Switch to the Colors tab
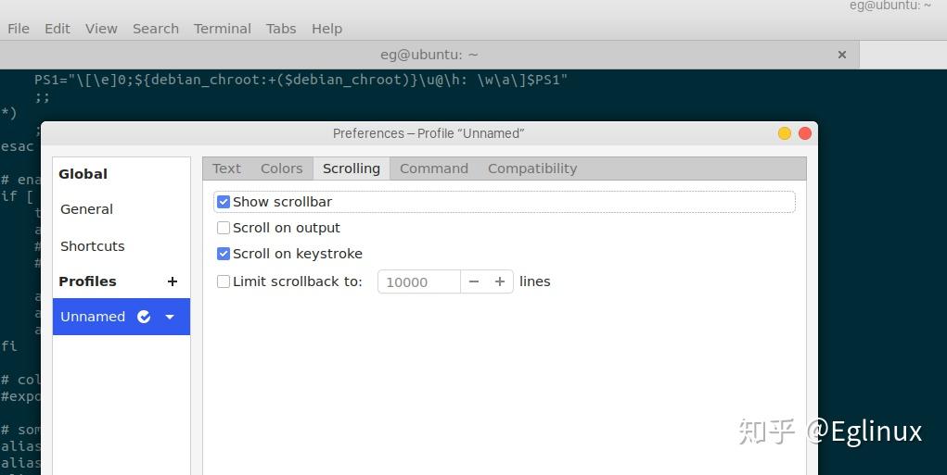Viewport: 947px width, 475px height. (281, 169)
